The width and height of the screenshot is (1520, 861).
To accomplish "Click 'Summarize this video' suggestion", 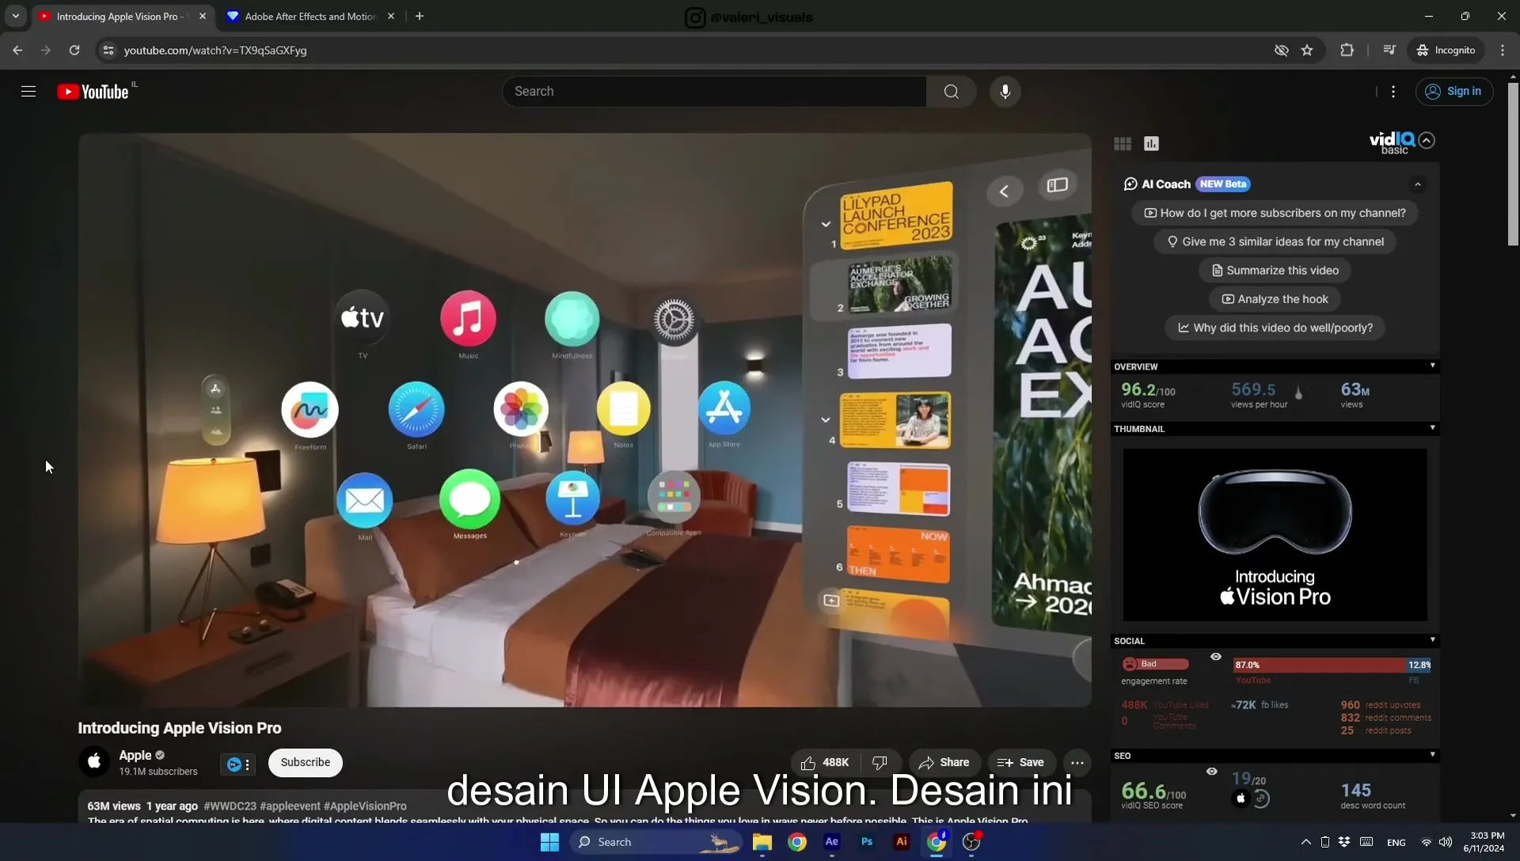I will (x=1275, y=270).
